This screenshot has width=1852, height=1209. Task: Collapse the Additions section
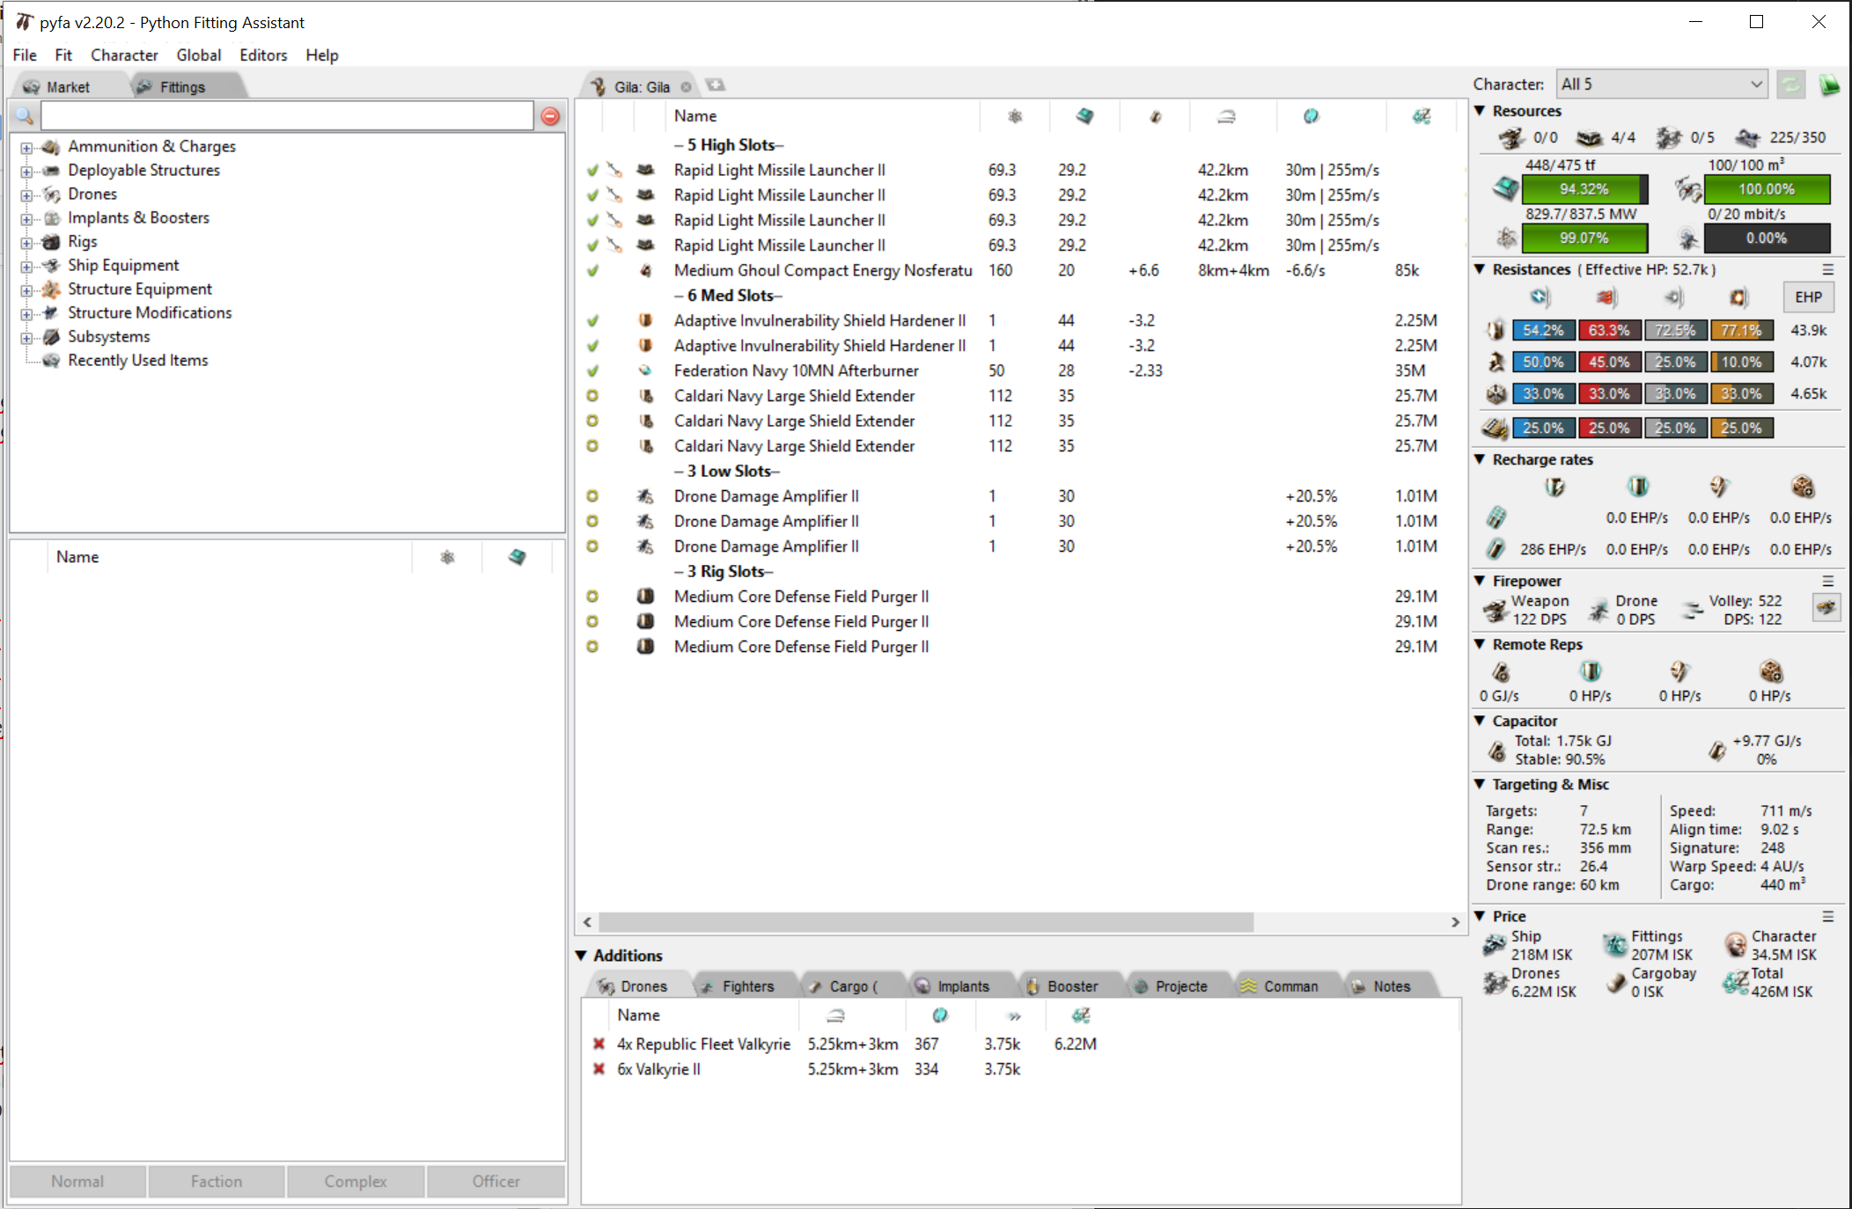(x=581, y=956)
